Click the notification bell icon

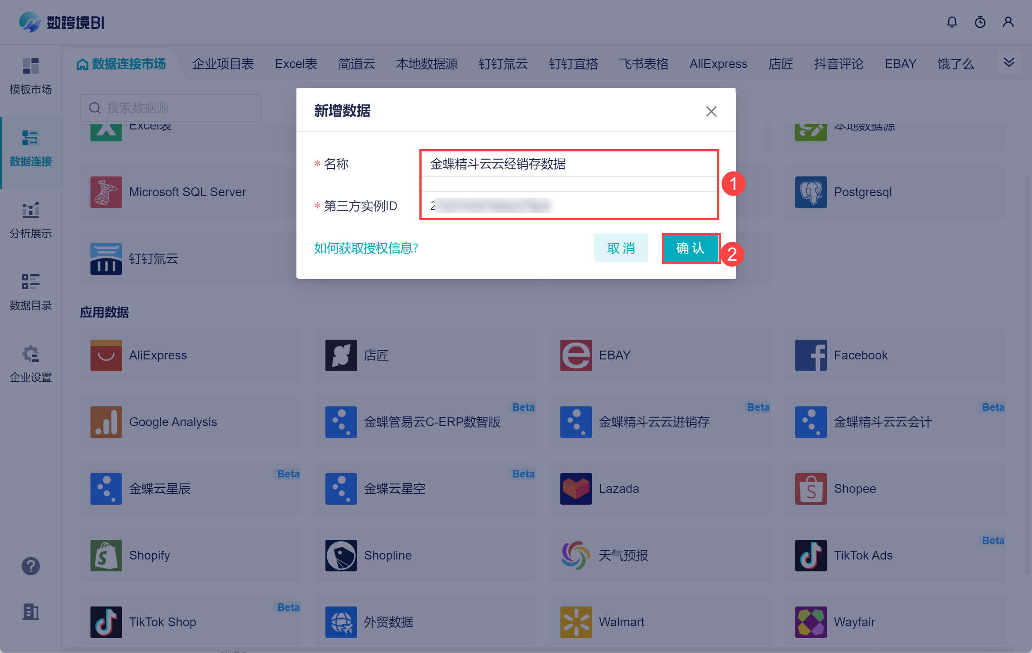coord(952,22)
